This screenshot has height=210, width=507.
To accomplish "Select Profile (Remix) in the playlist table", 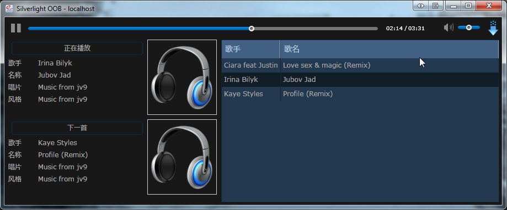I will coord(308,94).
